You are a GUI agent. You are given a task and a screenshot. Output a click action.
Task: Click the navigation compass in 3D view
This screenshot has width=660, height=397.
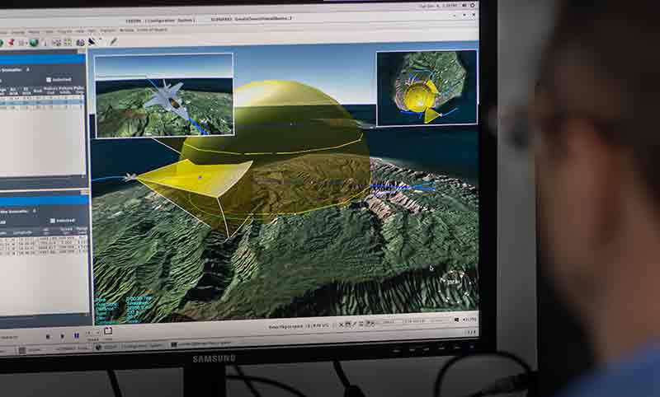[x=455, y=283]
